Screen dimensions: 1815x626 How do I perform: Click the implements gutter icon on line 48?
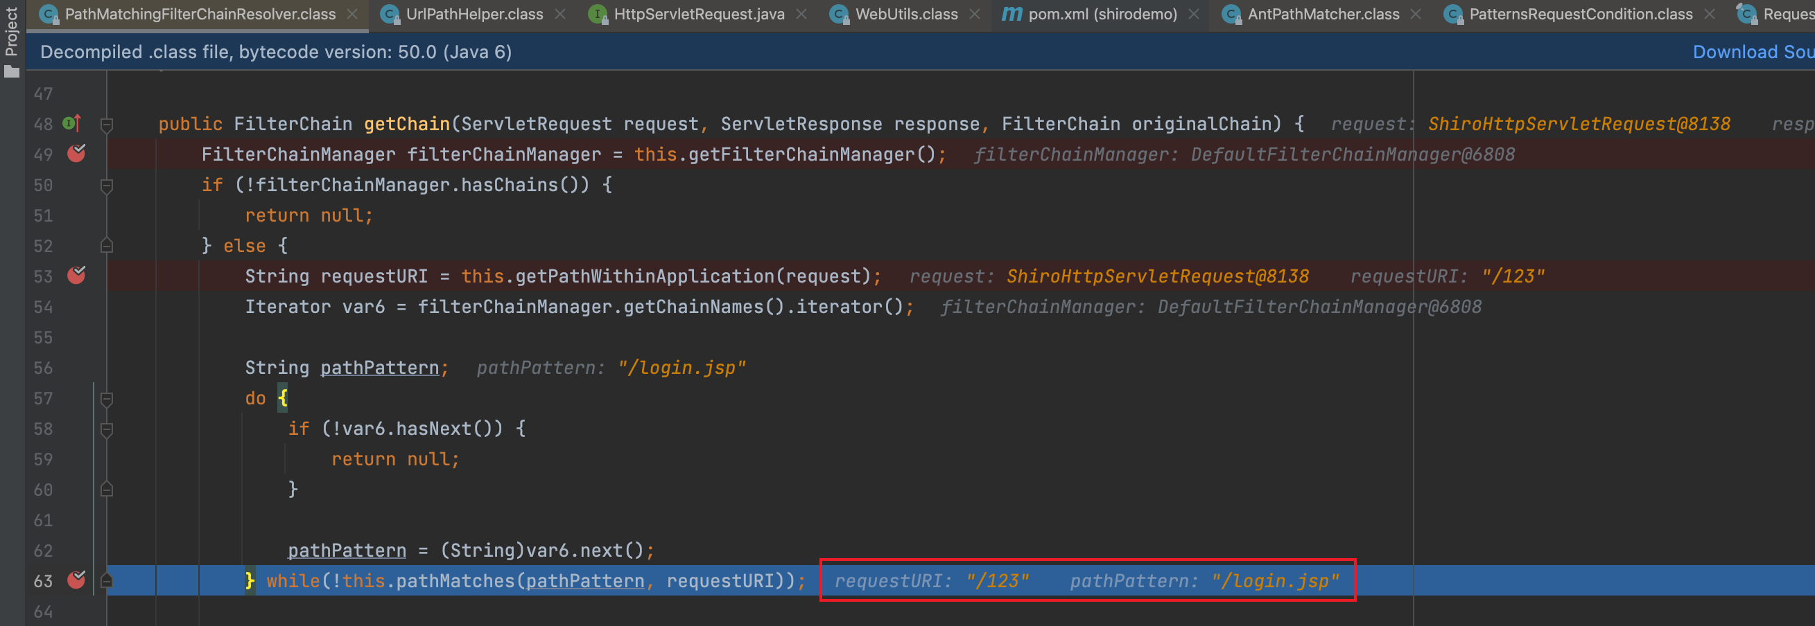tap(72, 123)
